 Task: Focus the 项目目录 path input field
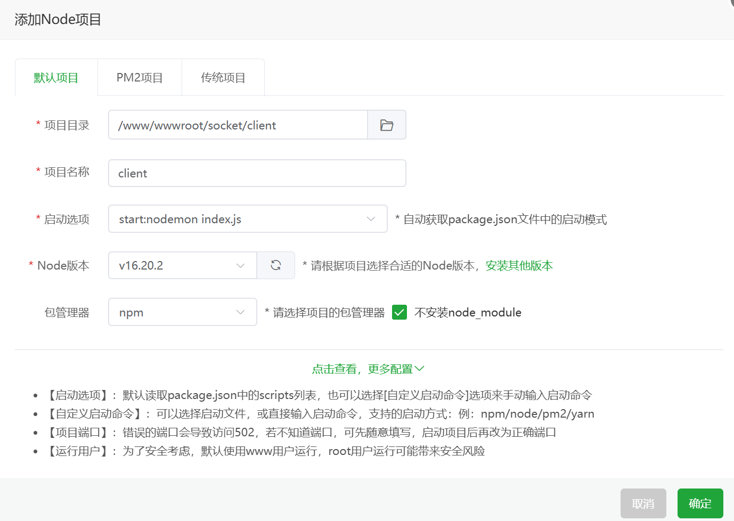238,125
